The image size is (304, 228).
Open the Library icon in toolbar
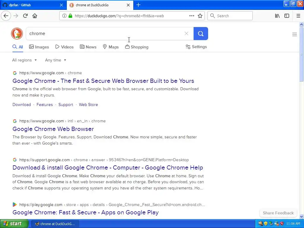(x=277, y=16)
